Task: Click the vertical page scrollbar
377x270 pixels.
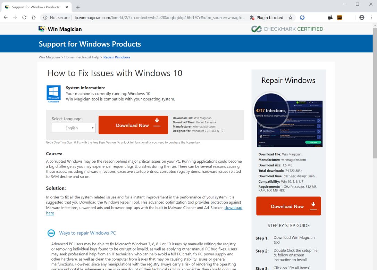Action: pyautogui.click(x=375, y=93)
